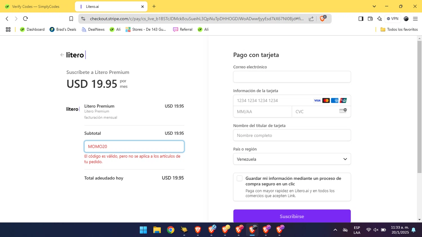Click the CVC card hint icon
The image size is (422, 237).
pyautogui.click(x=343, y=111)
